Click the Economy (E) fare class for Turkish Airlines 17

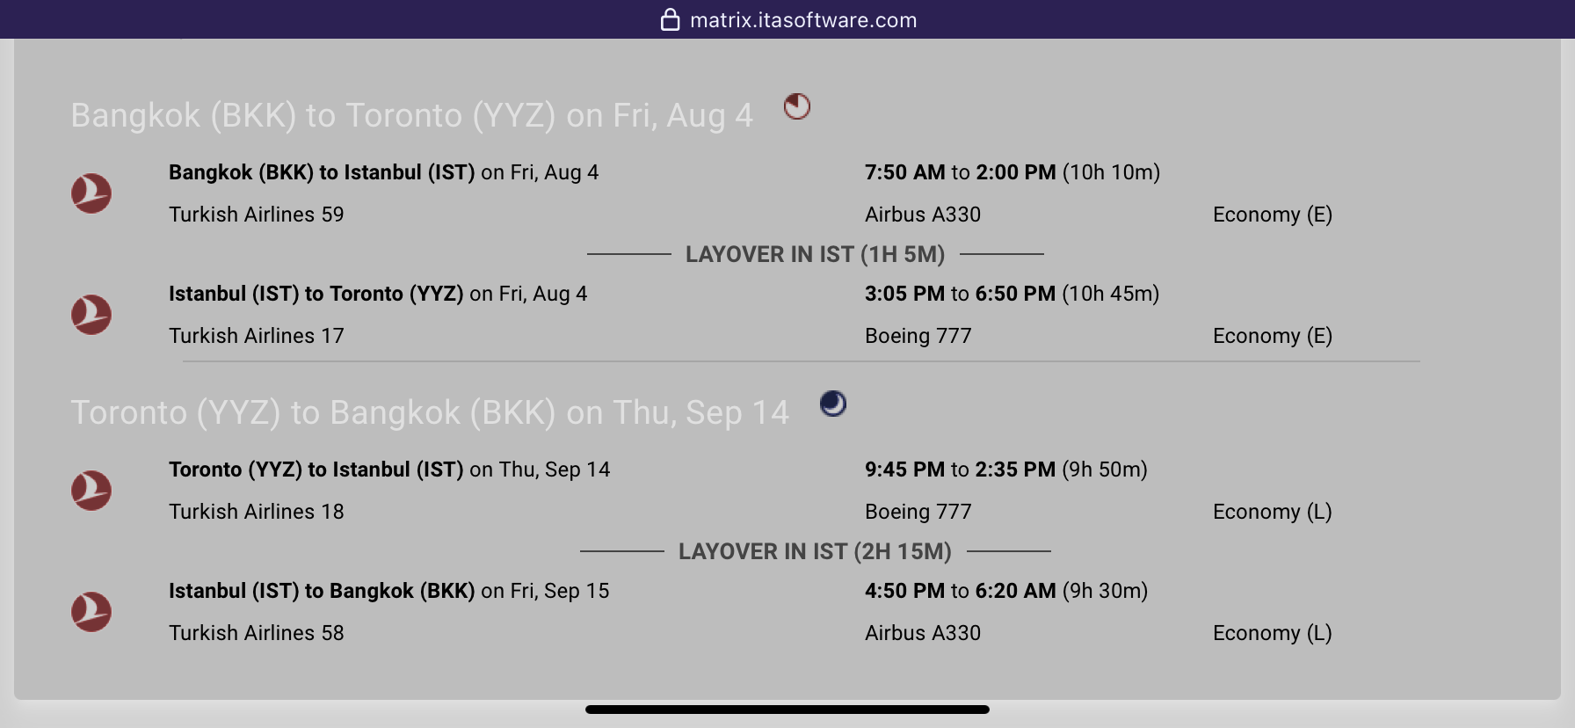tap(1273, 336)
